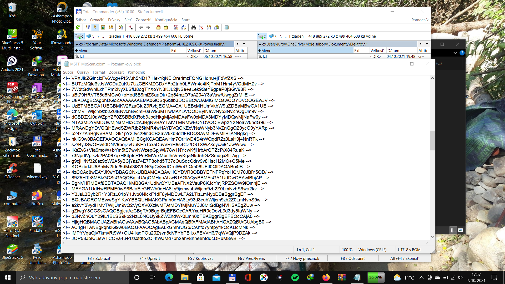This screenshot has height=284, width=505.
Task: Open the Konfigurácia menu in Total Commander
Action: point(166,20)
